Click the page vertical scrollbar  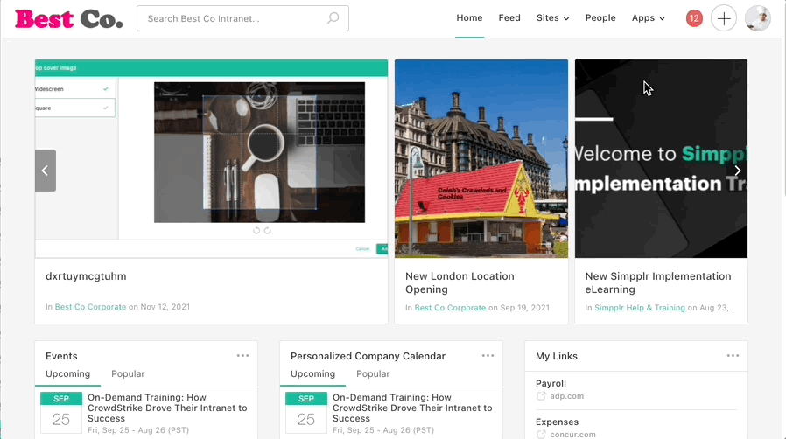(x=784, y=219)
